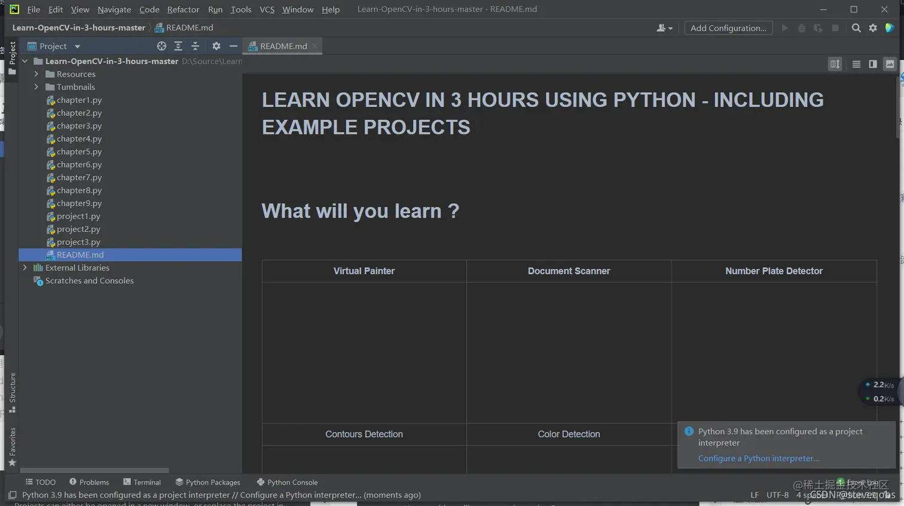Image resolution: width=904 pixels, height=506 pixels.
Task: Click Scratches and Consoles node
Action: click(89, 281)
